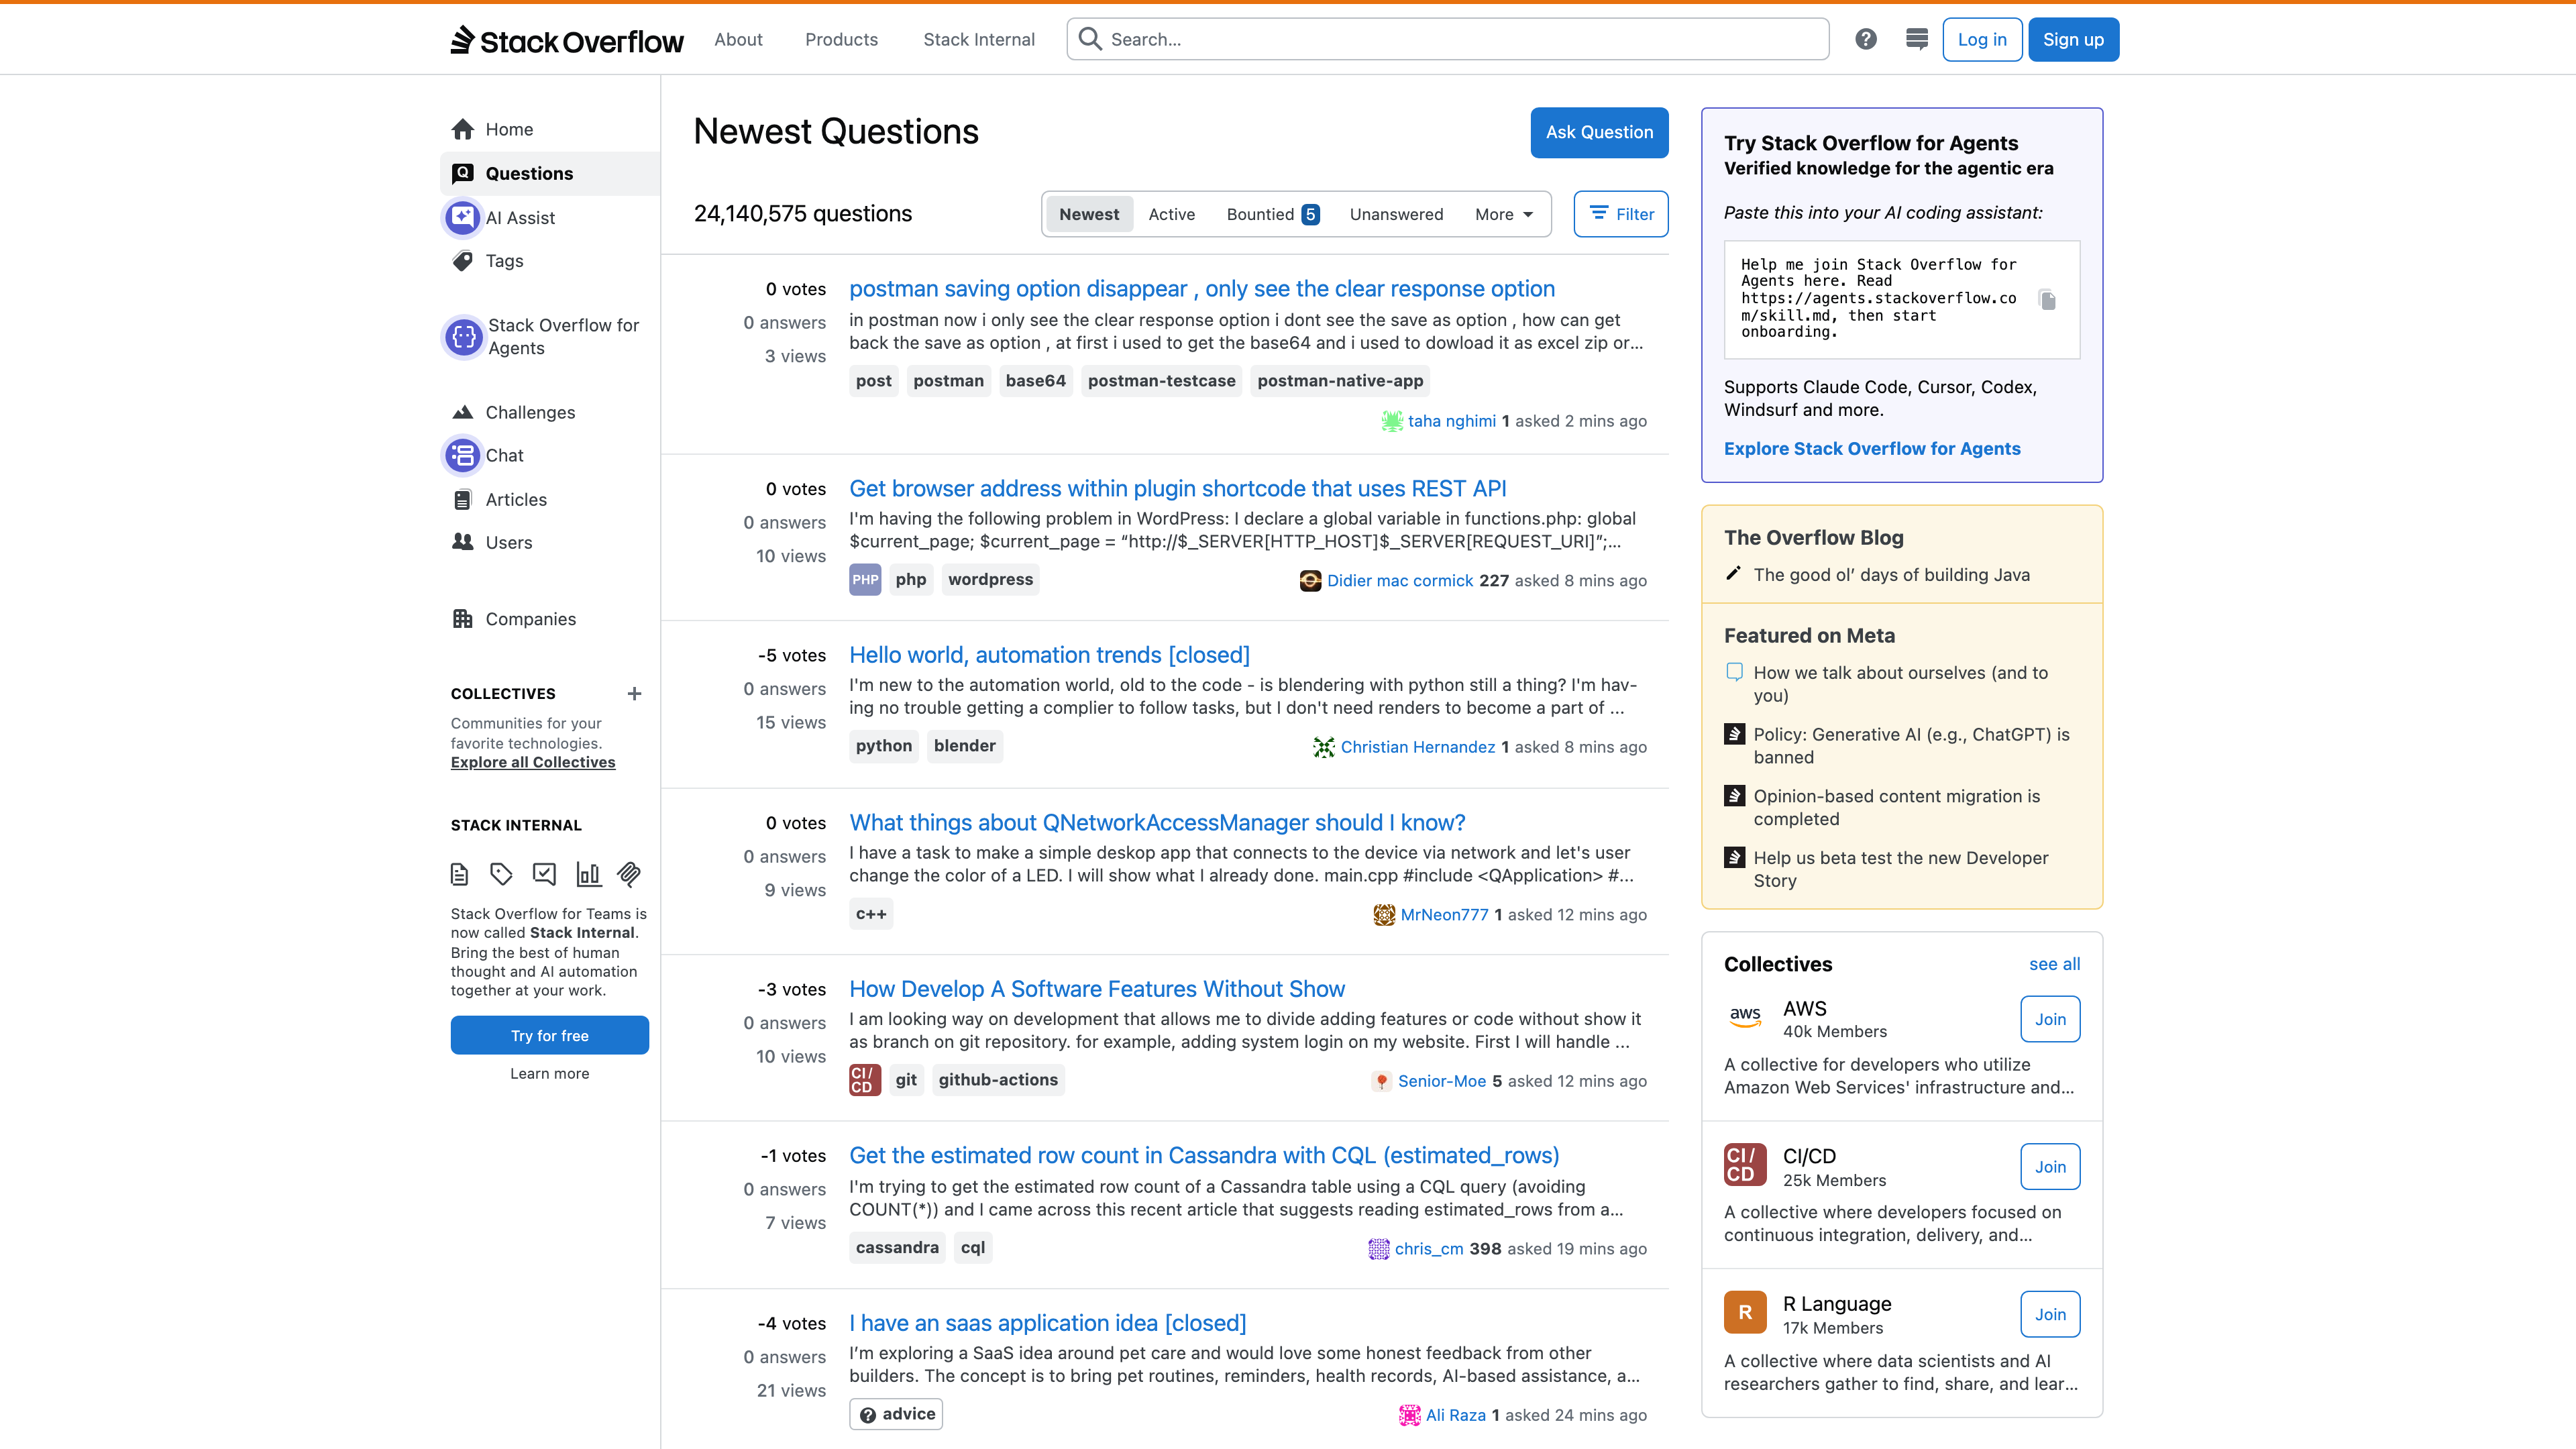Open Help us beta test Developer Story
Image resolution: width=2576 pixels, height=1449 pixels.
click(1900, 869)
